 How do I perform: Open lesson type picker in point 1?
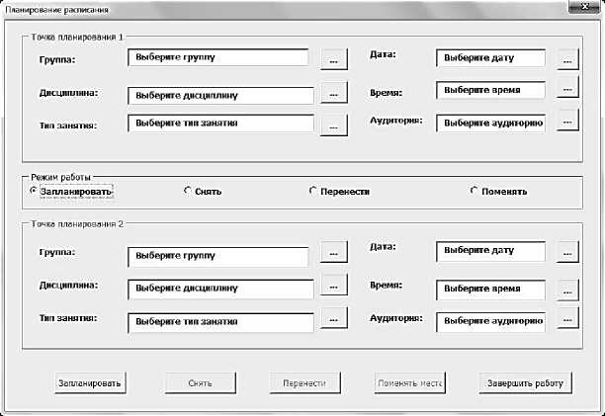point(334,125)
